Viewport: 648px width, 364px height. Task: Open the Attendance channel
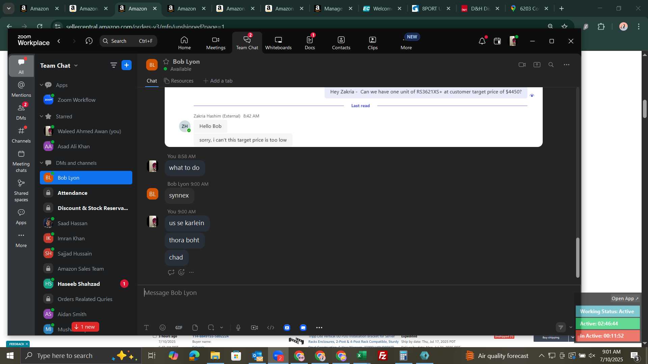pos(86,193)
